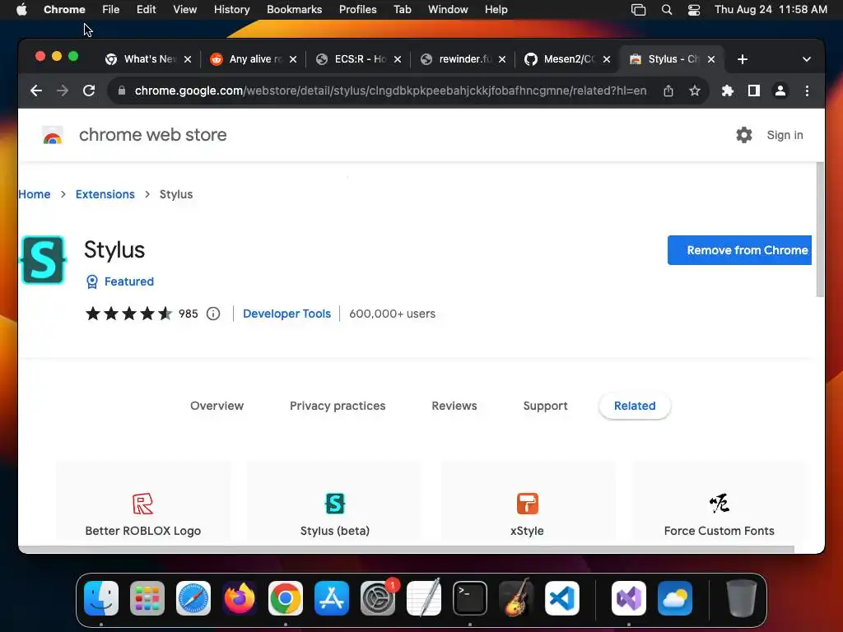The image size is (843, 632).
Task: Click the share page icon in address bar
Action: tap(668, 91)
